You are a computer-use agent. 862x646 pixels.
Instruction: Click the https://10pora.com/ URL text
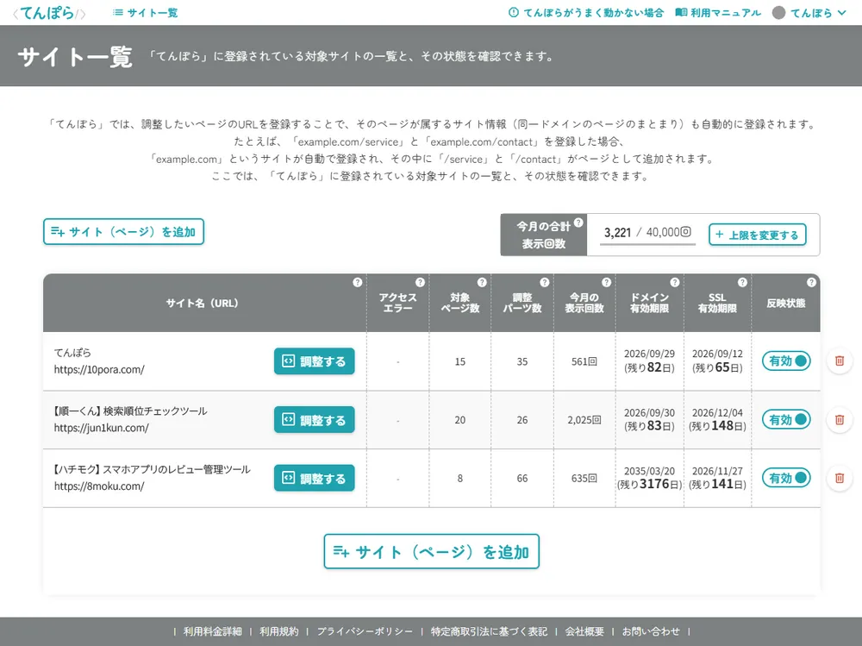tap(99, 370)
